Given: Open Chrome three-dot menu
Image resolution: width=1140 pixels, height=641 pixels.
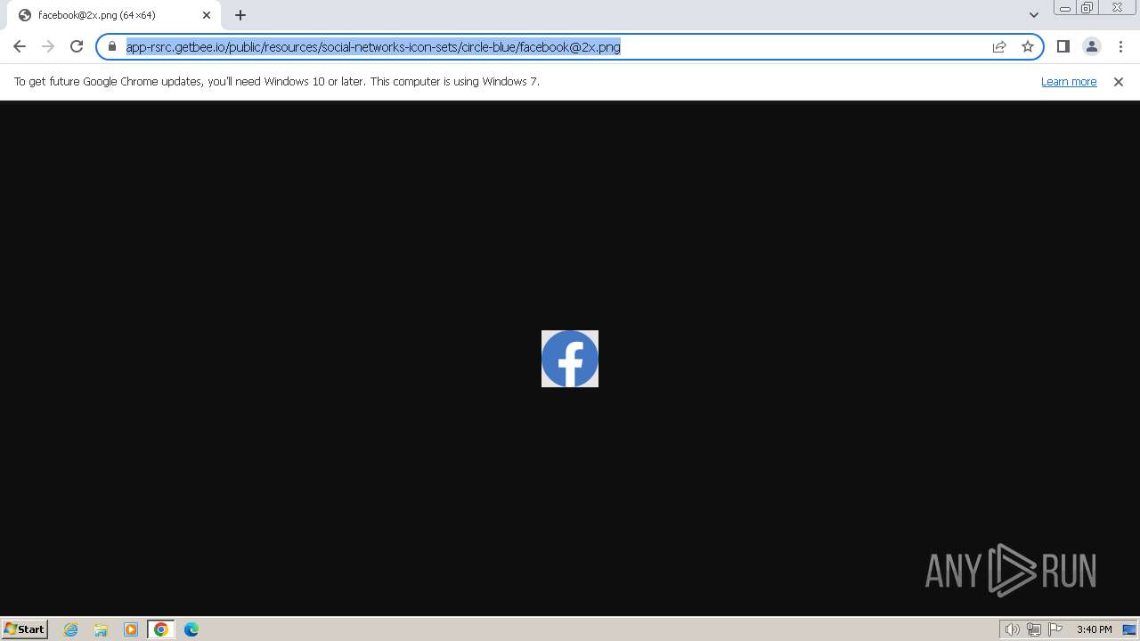Looking at the screenshot, I should (1120, 46).
